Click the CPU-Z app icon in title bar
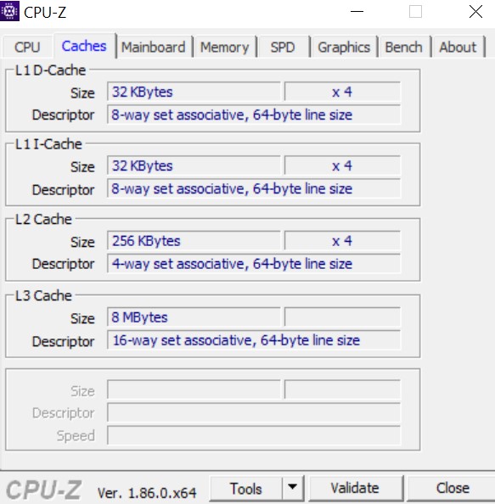 tap(9, 11)
